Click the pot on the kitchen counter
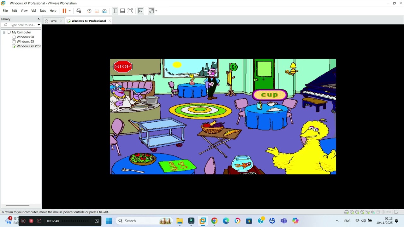 click(151, 100)
